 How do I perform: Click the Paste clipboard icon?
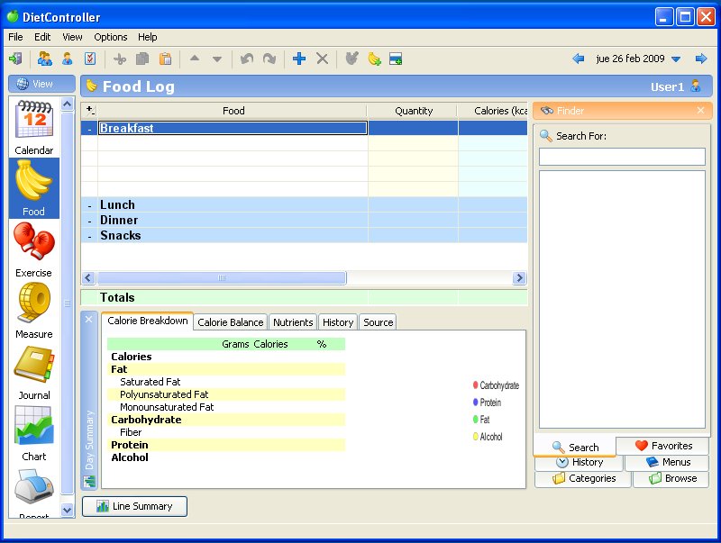(x=165, y=59)
